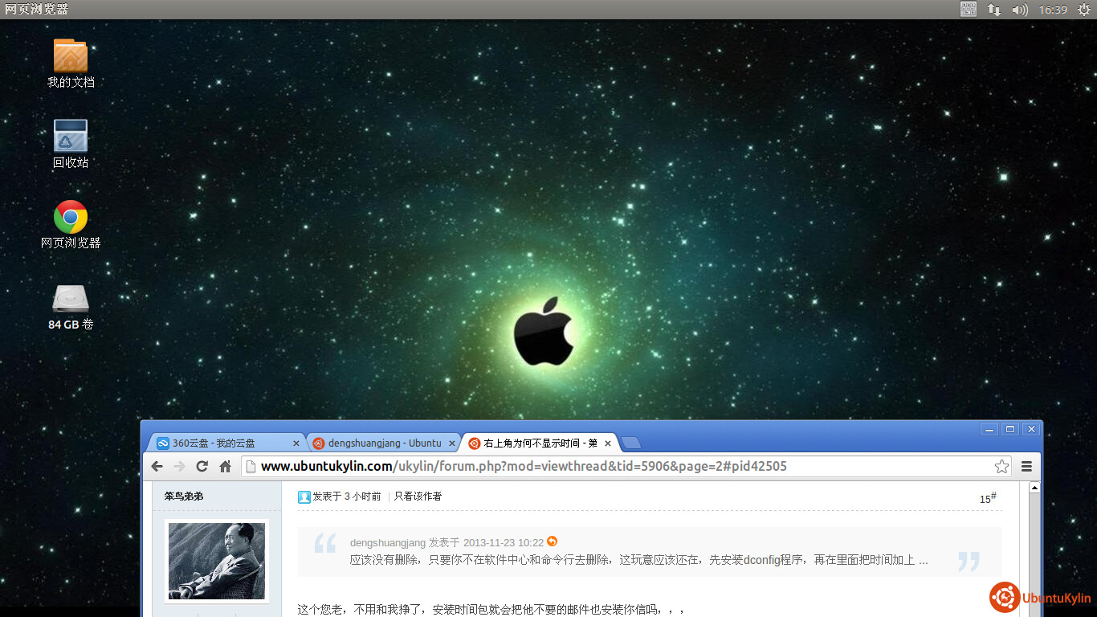Click the page scrollbar up arrow
Screen dimensions: 1097x617
pyautogui.click(x=1034, y=488)
